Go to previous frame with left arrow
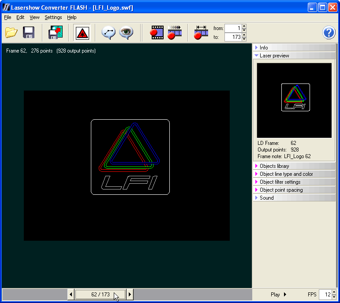 [x=71, y=295]
